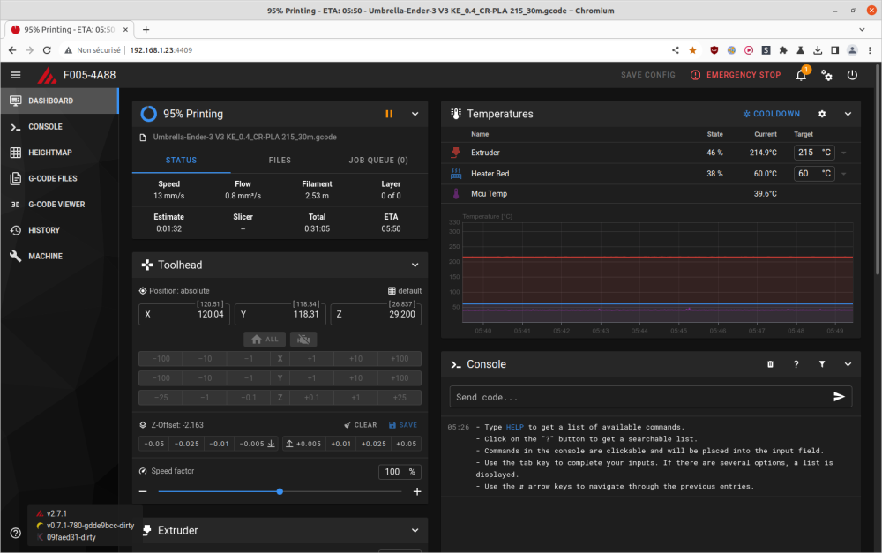Switch to the Files tab
This screenshot has width=882, height=553.
tap(280, 161)
